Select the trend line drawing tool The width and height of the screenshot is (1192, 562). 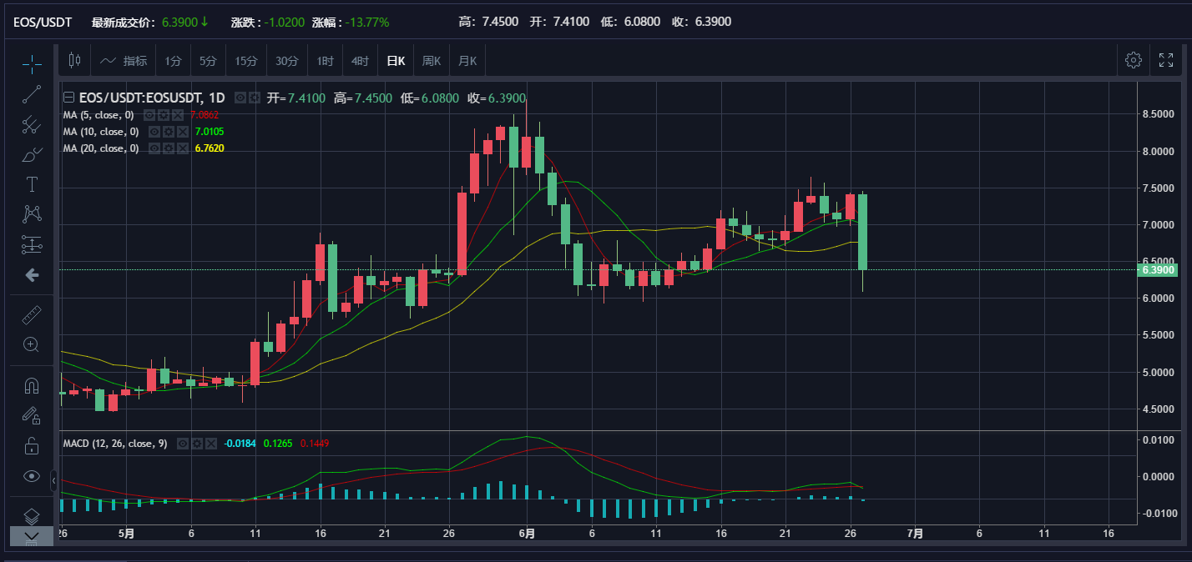tap(32, 94)
